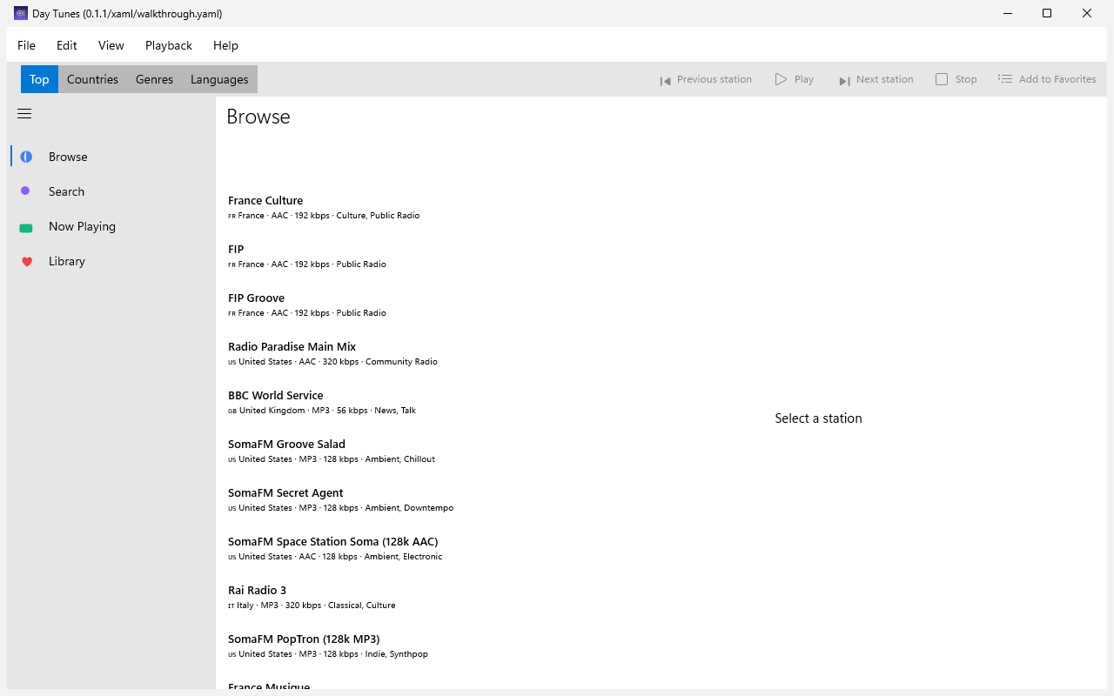
Task: Toggle the hamburger navigation menu
Action: (24, 114)
